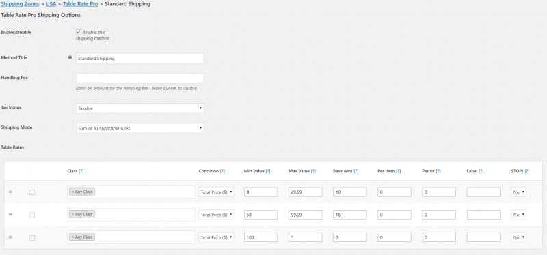Click the Max Value field containing 49.99

[305, 192]
